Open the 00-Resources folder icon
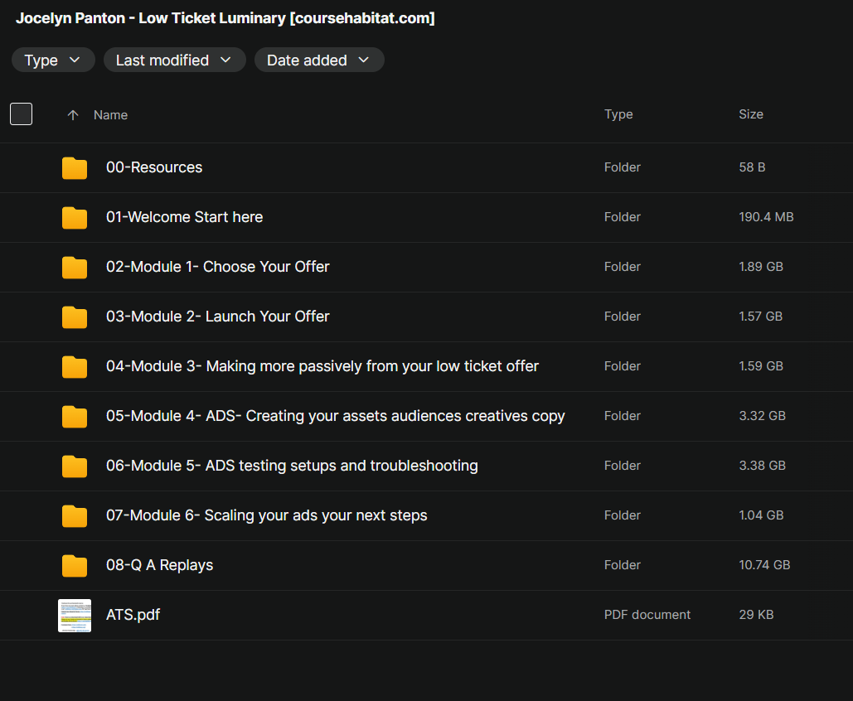This screenshot has width=853, height=701. pyautogui.click(x=75, y=167)
